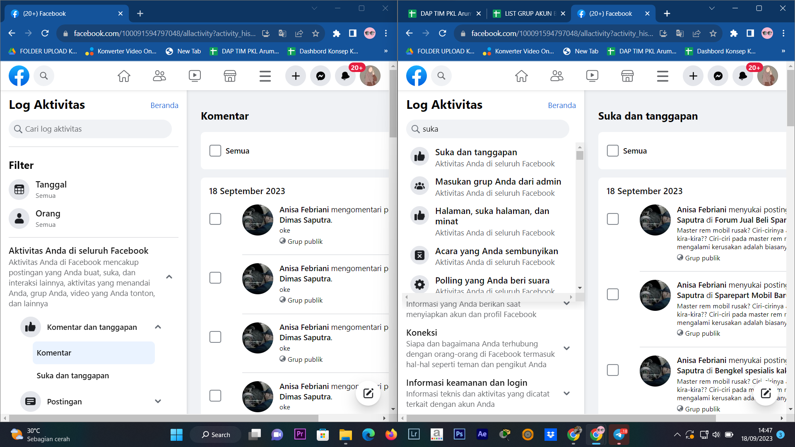Screen dimensions: 795x447
Task: Open notifications bell in right window
Action: (x=743, y=76)
